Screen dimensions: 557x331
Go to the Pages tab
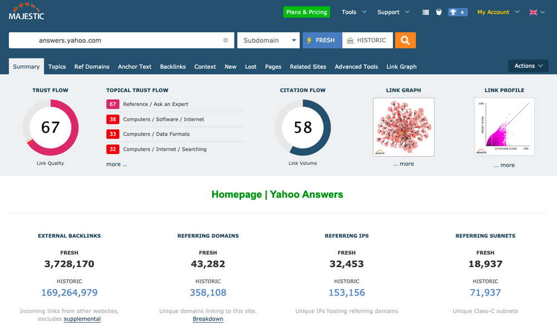(273, 67)
